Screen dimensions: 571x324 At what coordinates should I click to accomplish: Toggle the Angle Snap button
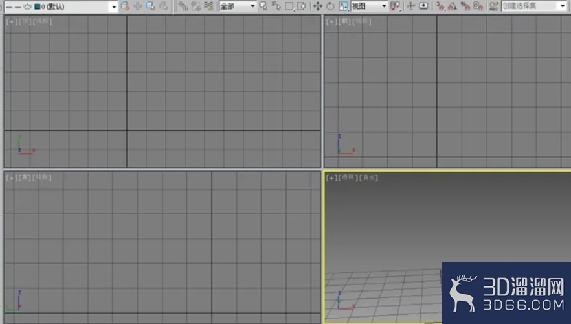click(x=453, y=6)
